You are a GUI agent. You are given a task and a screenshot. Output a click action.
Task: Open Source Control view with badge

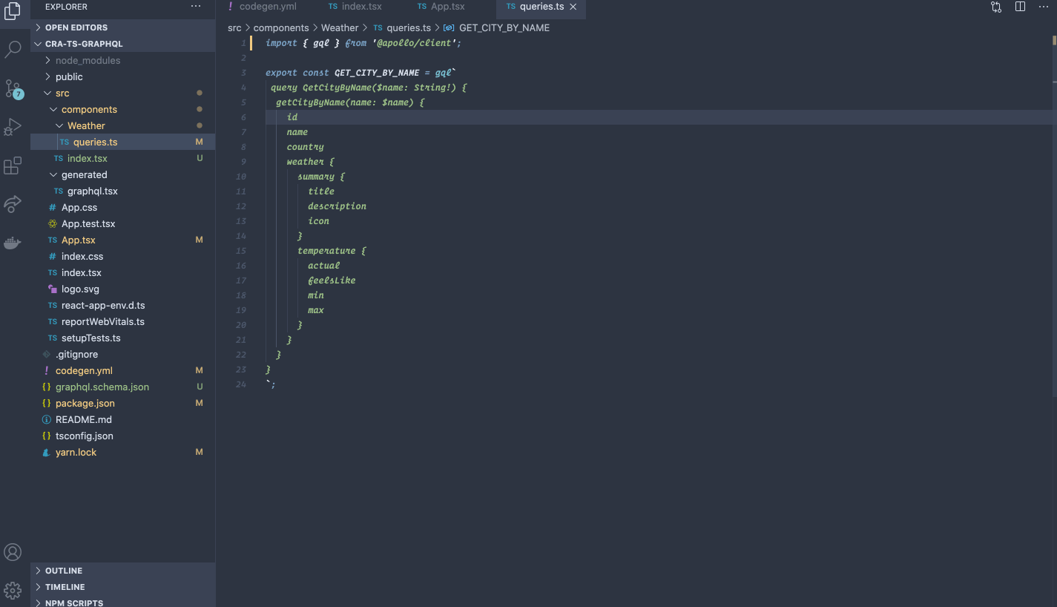coord(13,89)
